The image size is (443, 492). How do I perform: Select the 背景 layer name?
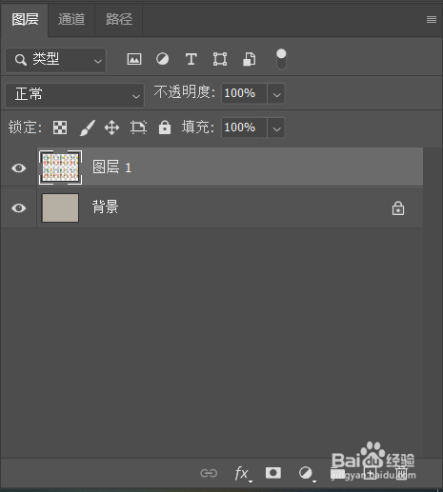(106, 207)
